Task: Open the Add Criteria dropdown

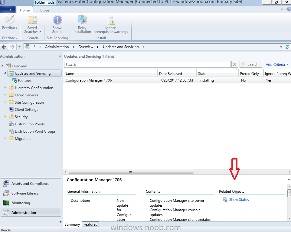Action: [277, 64]
